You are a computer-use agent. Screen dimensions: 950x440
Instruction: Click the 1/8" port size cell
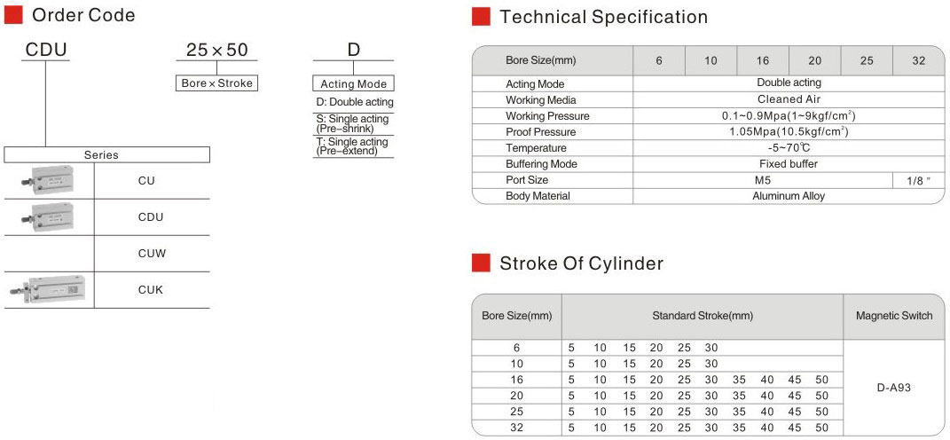(x=918, y=180)
